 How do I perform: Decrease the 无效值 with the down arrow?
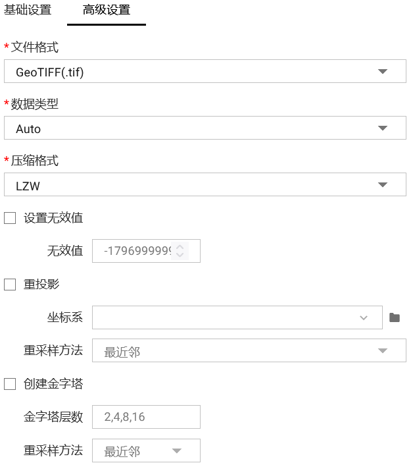point(180,255)
